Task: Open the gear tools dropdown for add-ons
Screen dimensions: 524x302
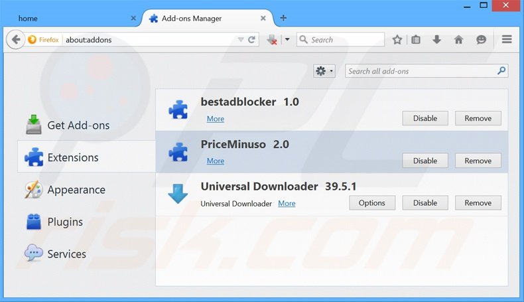Action: tap(324, 71)
